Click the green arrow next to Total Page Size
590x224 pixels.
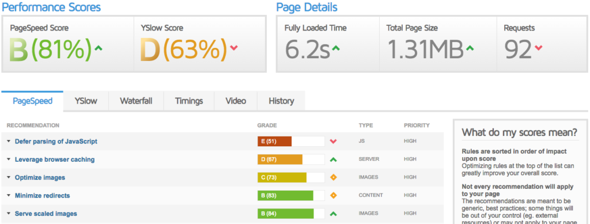tap(470, 48)
